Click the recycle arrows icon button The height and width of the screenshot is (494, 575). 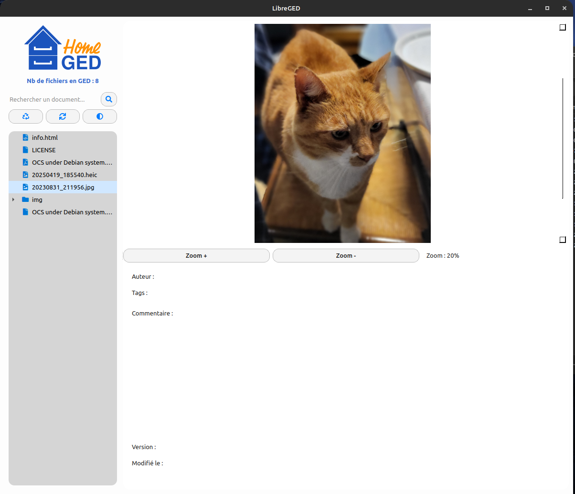click(x=26, y=116)
